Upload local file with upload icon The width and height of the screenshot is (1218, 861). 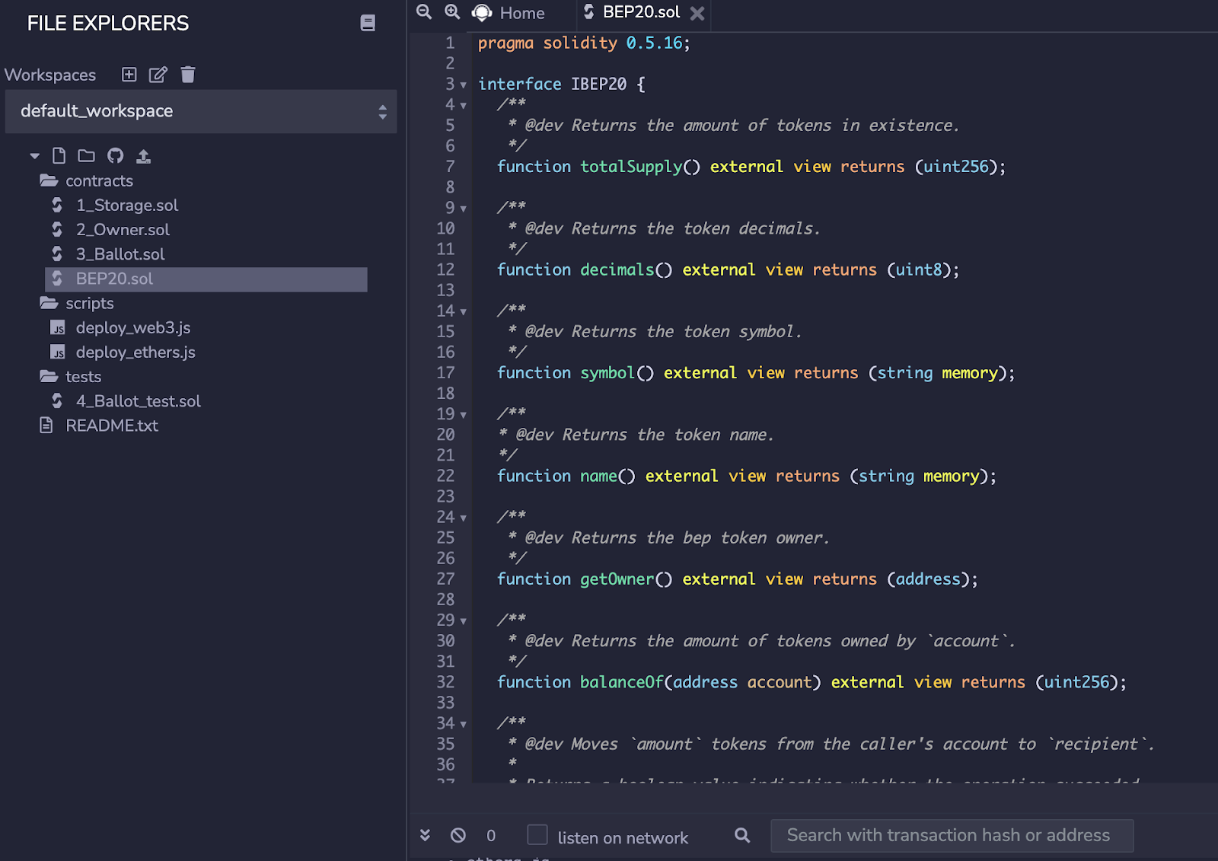point(143,156)
